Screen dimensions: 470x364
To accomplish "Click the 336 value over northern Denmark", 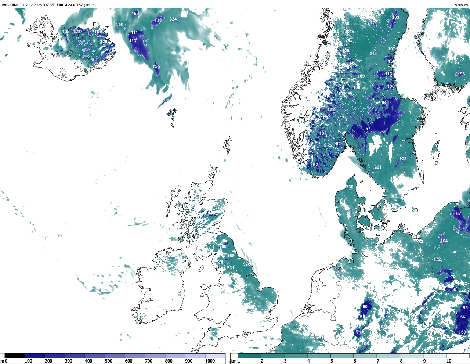I will pos(350,187).
